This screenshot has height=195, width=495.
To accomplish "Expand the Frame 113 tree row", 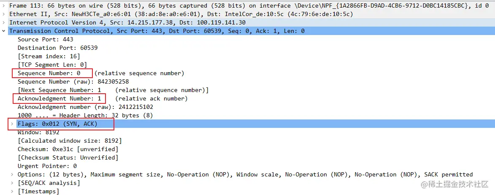I will [3, 5].
